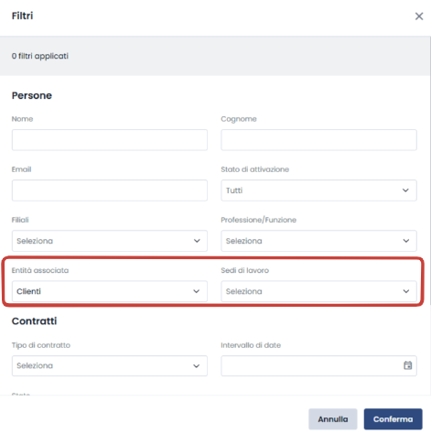Open the calendar icon in Intervallo di date
The width and height of the screenshot is (431, 434).
tap(407, 365)
